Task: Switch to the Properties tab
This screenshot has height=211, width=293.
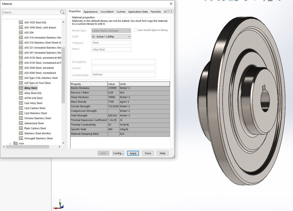Action: tap(75, 11)
